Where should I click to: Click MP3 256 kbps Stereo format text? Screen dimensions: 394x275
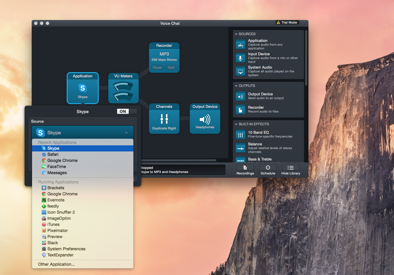tap(164, 57)
